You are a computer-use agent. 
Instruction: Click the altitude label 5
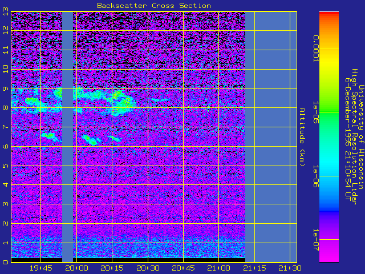click(x=6, y=166)
